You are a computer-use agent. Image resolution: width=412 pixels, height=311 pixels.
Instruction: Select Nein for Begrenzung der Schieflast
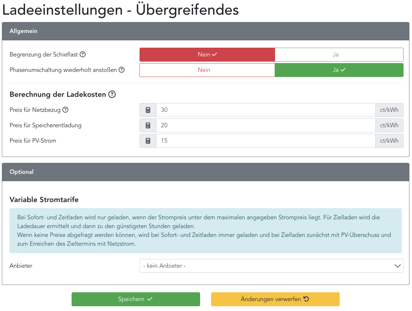[207, 54]
